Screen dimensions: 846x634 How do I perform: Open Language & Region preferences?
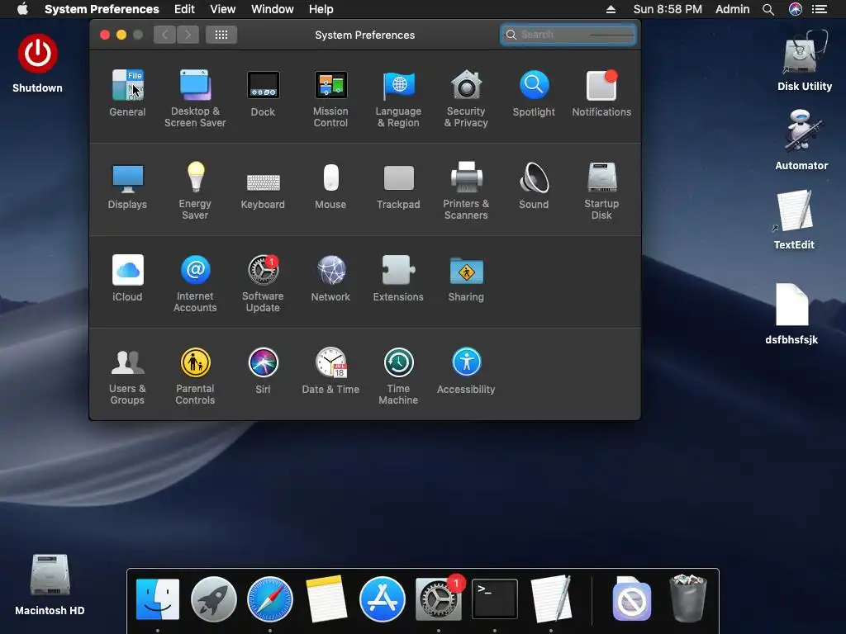tap(398, 98)
